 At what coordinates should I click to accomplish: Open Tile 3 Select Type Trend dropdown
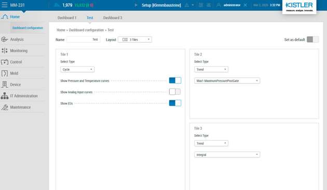(211, 143)
